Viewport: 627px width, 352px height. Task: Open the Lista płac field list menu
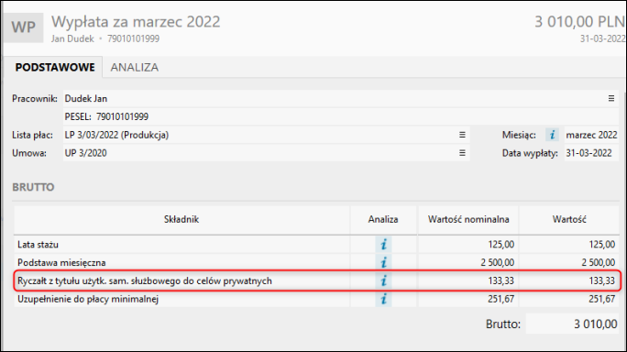pos(462,135)
